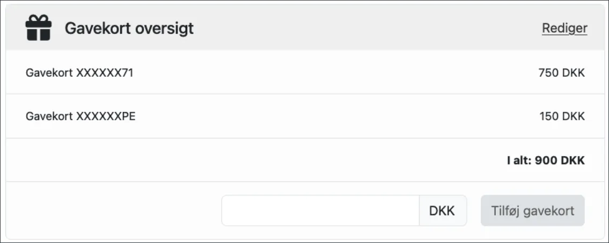Click the DKK currency suffix box
The image size is (609, 243).
[x=442, y=211]
